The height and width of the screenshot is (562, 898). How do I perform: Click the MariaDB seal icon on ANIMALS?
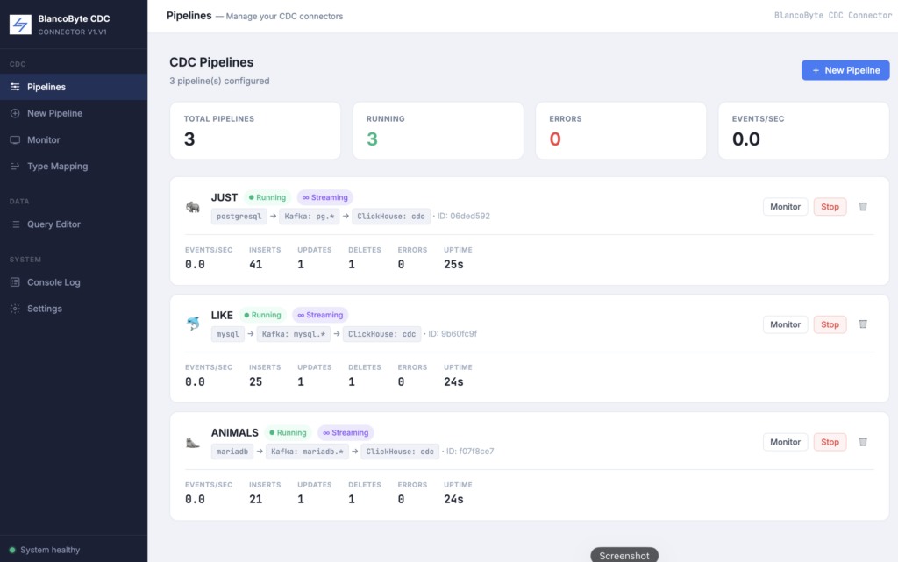pyautogui.click(x=193, y=442)
